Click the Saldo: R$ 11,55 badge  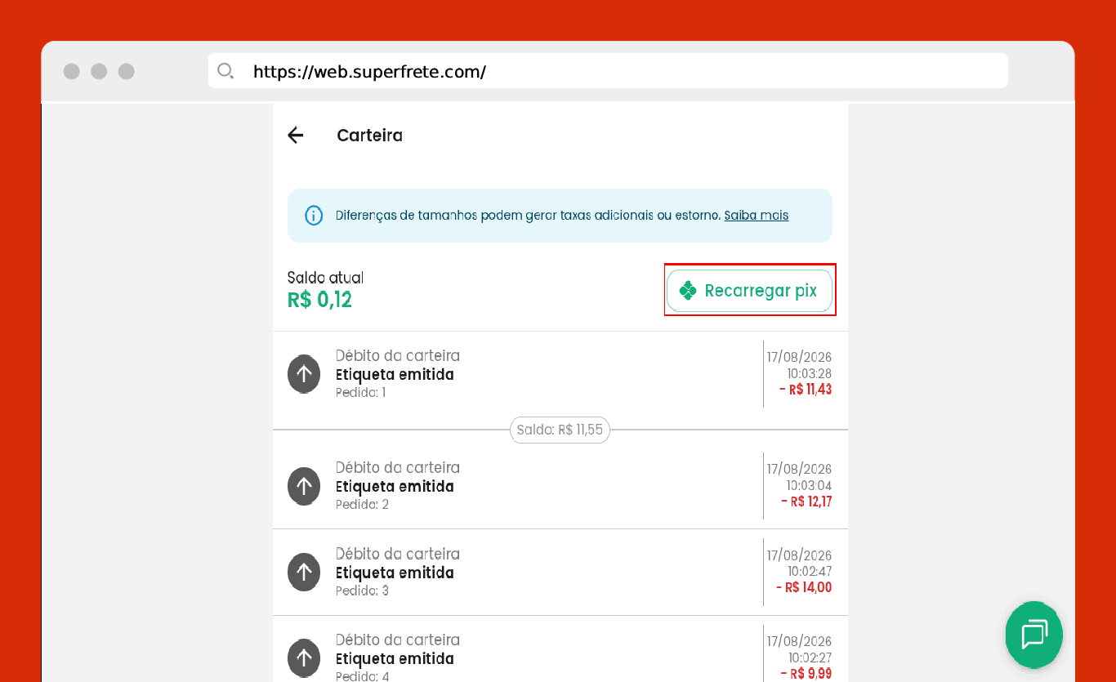560,430
